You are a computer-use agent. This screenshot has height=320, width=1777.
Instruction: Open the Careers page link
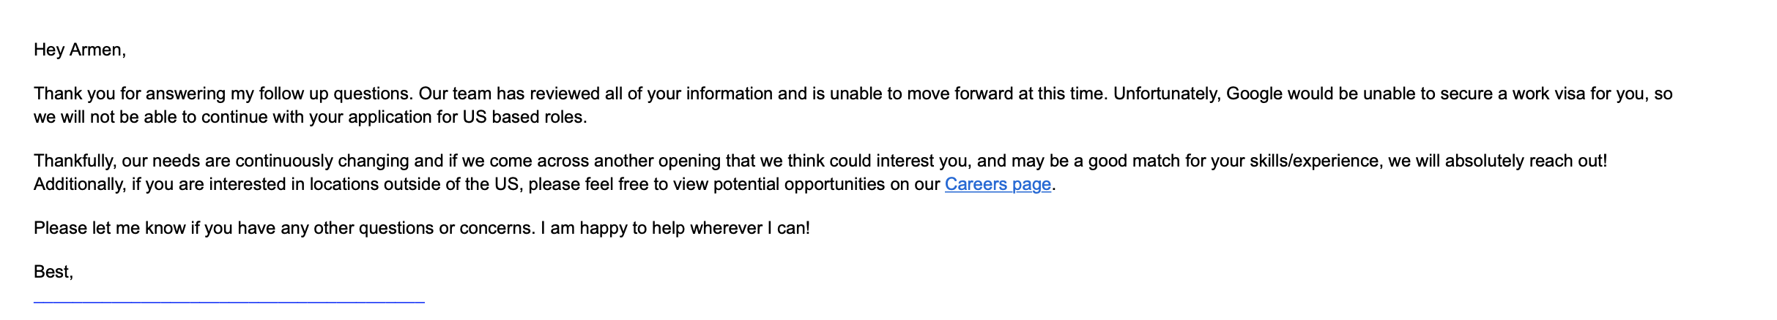click(998, 184)
